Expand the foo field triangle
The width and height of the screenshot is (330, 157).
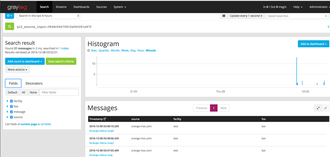pyautogui.click(x=8, y=107)
